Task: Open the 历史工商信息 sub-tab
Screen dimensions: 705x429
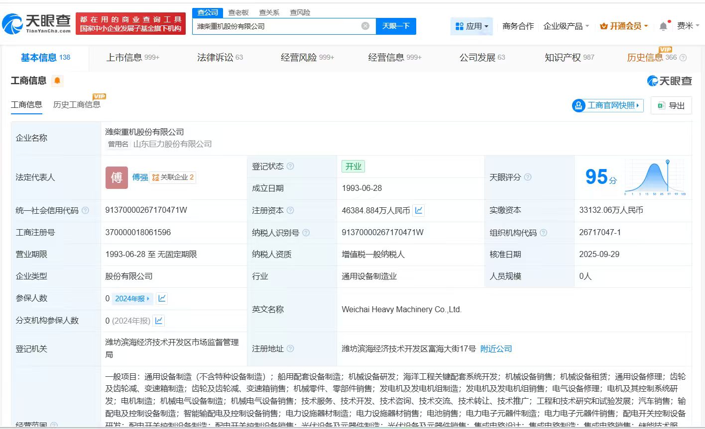Action: (77, 104)
